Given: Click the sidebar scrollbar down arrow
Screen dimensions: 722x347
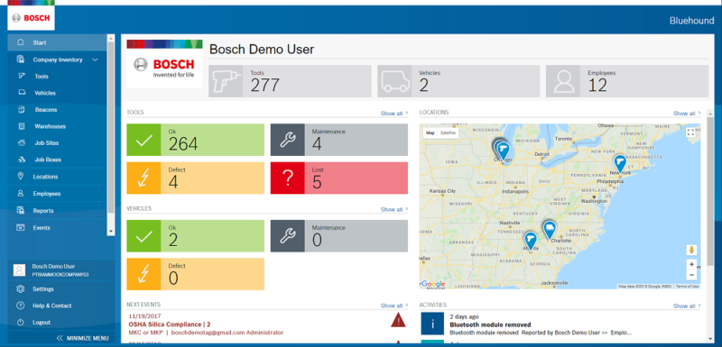Looking at the screenshot, I should 110,232.
